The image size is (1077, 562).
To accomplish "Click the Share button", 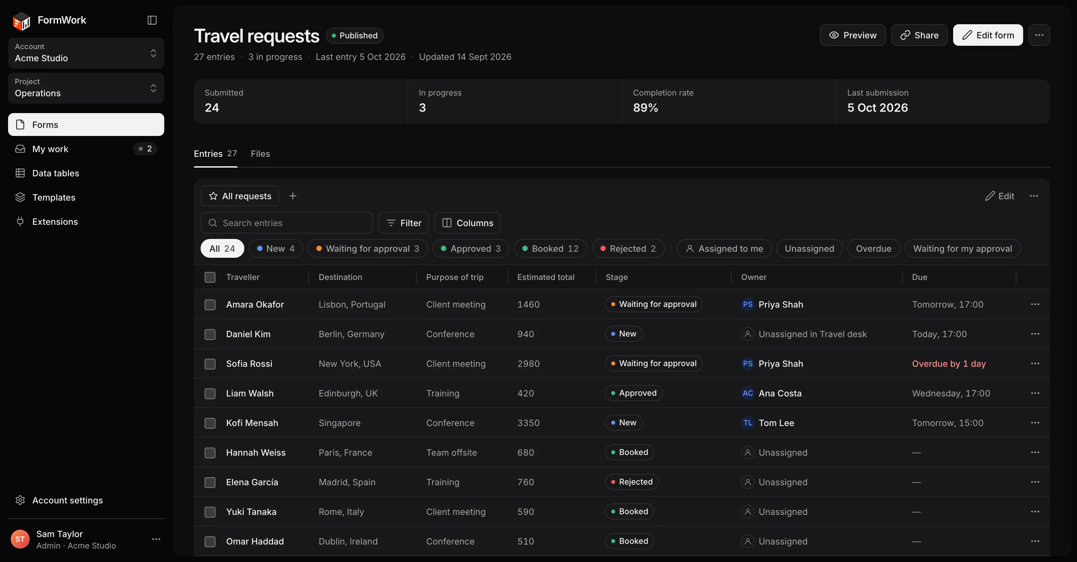I will tap(919, 35).
